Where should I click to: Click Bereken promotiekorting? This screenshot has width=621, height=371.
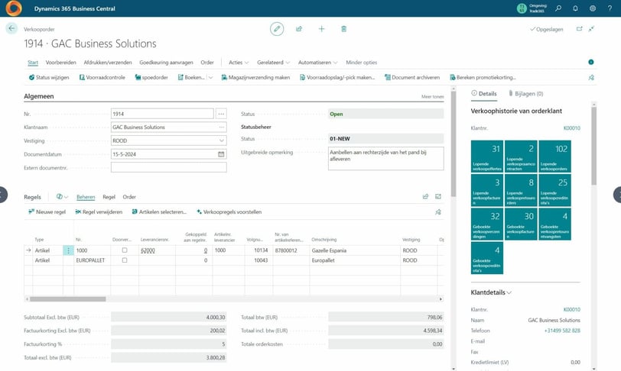click(483, 78)
